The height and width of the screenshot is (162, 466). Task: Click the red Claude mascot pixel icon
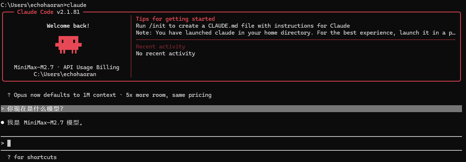click(68, 44)
